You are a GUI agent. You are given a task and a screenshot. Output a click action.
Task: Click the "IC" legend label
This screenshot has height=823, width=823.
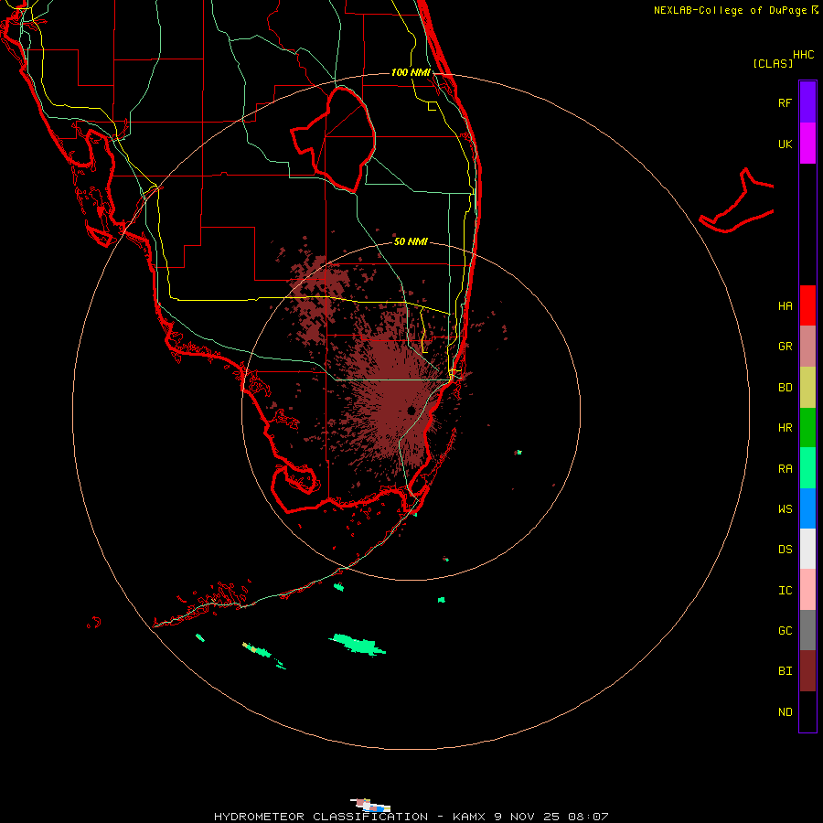pos(785,591)
